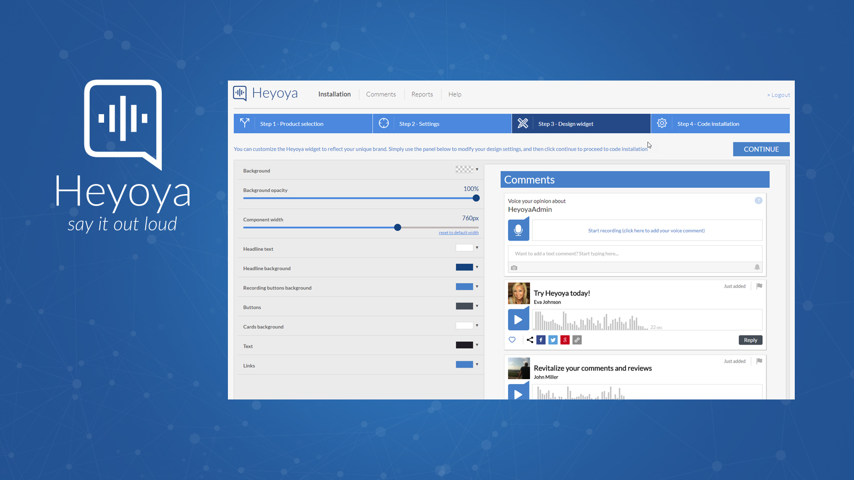
Task: Open the Headline text color dropdown arrow
Action: [477, 247]
